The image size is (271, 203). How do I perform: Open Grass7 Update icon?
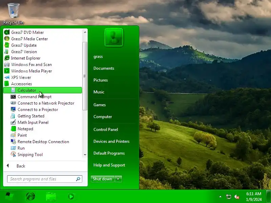click(6, 45)
